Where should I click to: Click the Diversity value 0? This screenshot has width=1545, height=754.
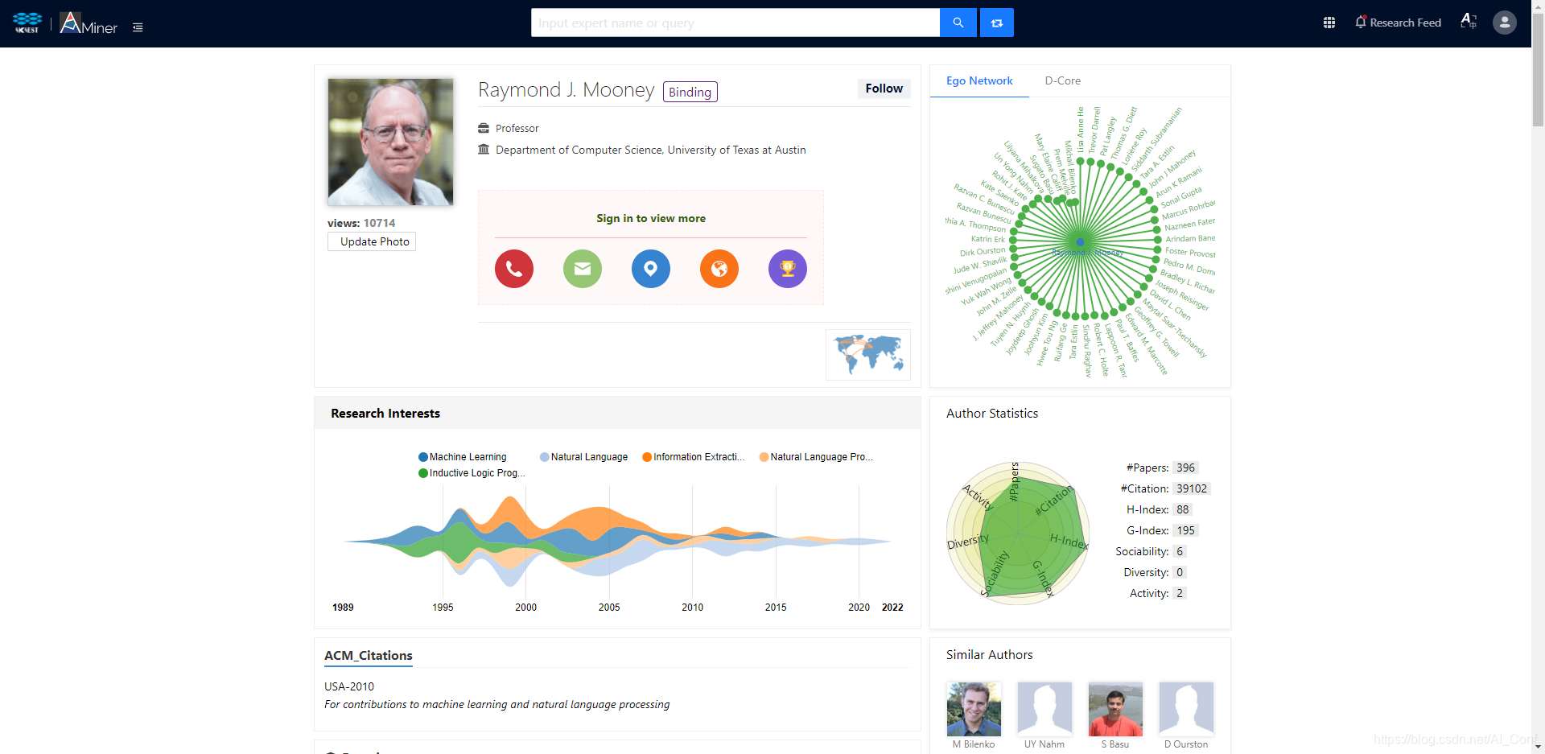click(1180, 572)
